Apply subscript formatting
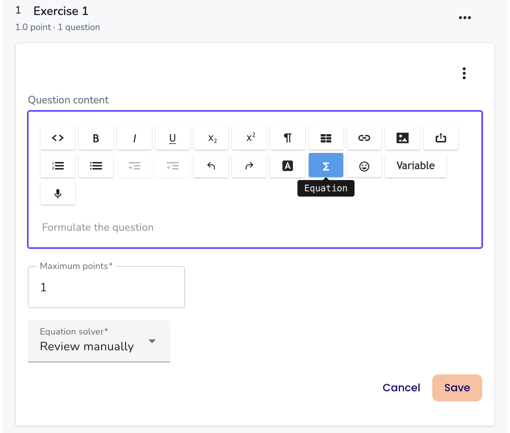Viewport: 510px width, 433px height. point(211,138)
